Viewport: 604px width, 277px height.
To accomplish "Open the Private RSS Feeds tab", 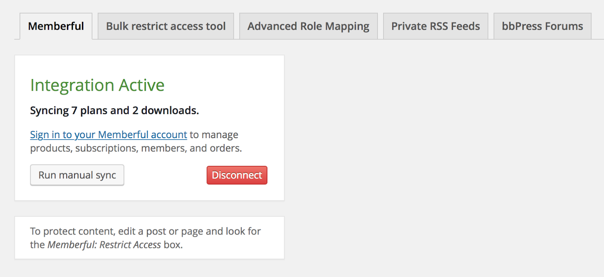I will 436,26.
